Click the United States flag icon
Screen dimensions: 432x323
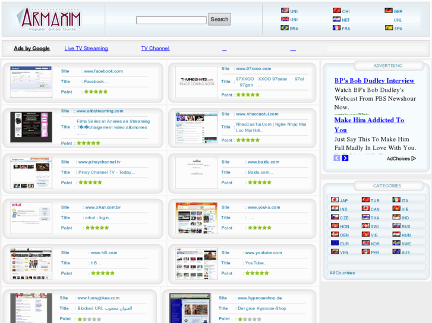[285, 11]
